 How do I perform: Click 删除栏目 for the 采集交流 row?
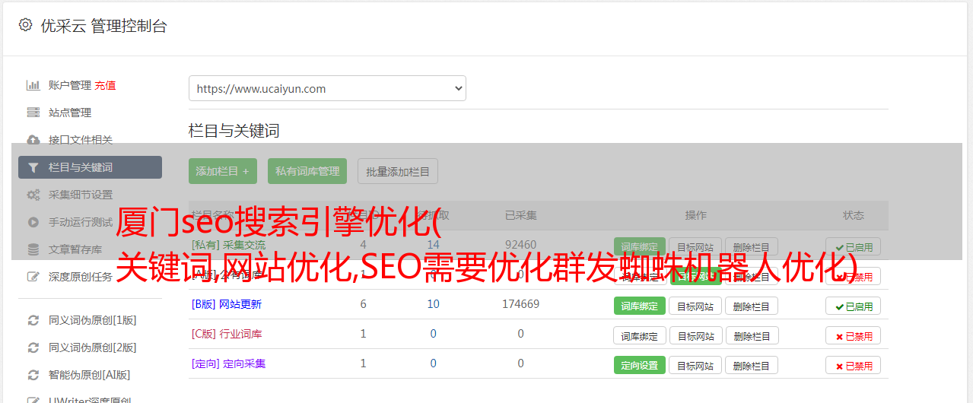(x=752, y=246)
